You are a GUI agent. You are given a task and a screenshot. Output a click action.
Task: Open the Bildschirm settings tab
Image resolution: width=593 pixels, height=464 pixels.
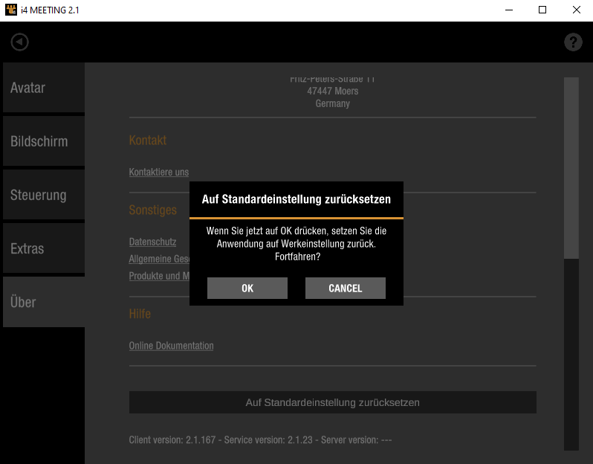click(43, 141)
